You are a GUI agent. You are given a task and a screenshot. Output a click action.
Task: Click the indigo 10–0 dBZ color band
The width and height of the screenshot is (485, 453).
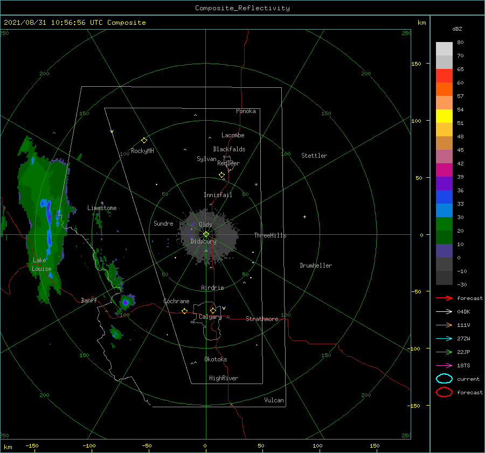[x=444, y=251]
